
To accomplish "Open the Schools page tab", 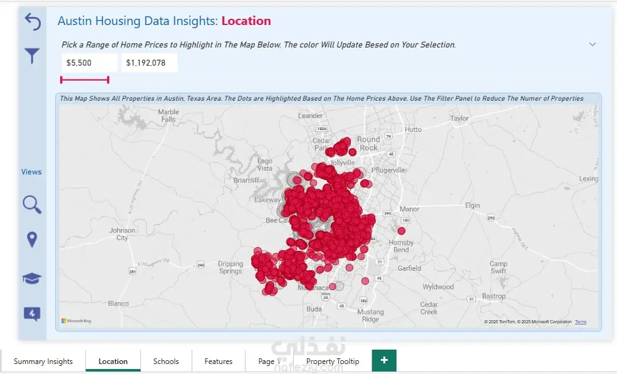I will [166, 361].
